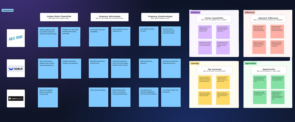Select note 'Less depth for serious investors'

point(149,36)
